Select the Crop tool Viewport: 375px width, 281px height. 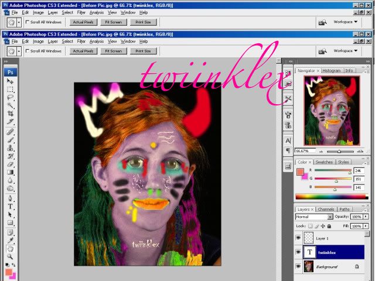coord(11,115)
